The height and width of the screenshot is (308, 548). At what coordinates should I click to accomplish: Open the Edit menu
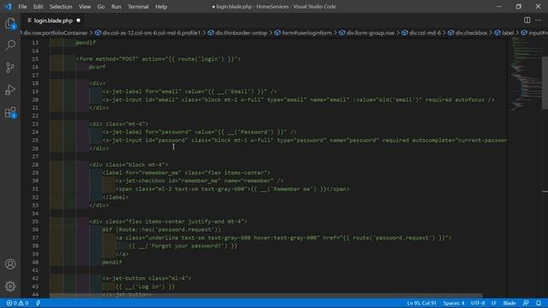tap(38, 7)
